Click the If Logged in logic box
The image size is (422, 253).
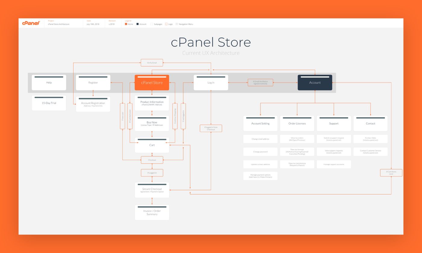(152, 173)
